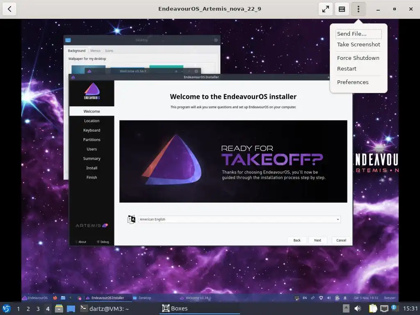Select the Users step in sidebar
This screenshot has width=420, height=315.
[x=91, y=149]
